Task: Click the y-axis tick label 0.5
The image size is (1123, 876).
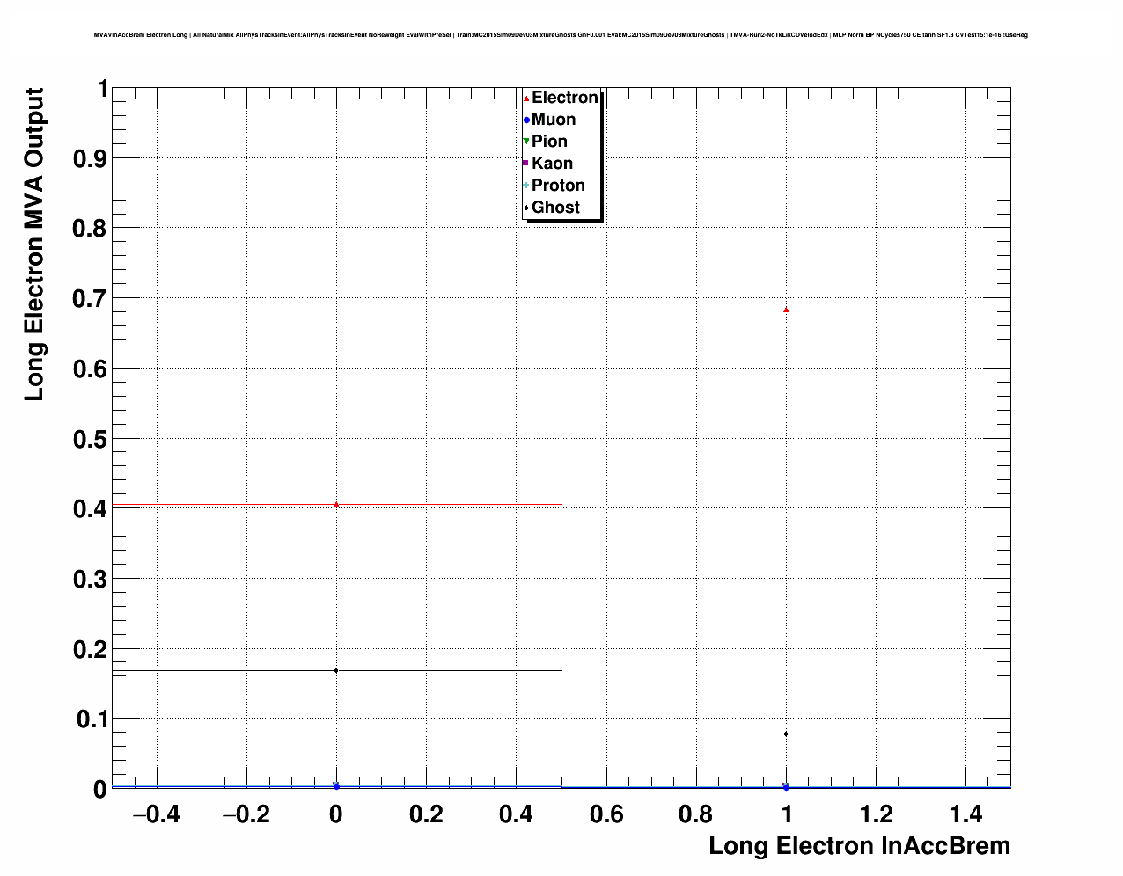Action: point(90,439)
